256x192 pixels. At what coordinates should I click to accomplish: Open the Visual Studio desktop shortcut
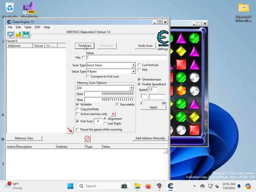coord(29,9)
